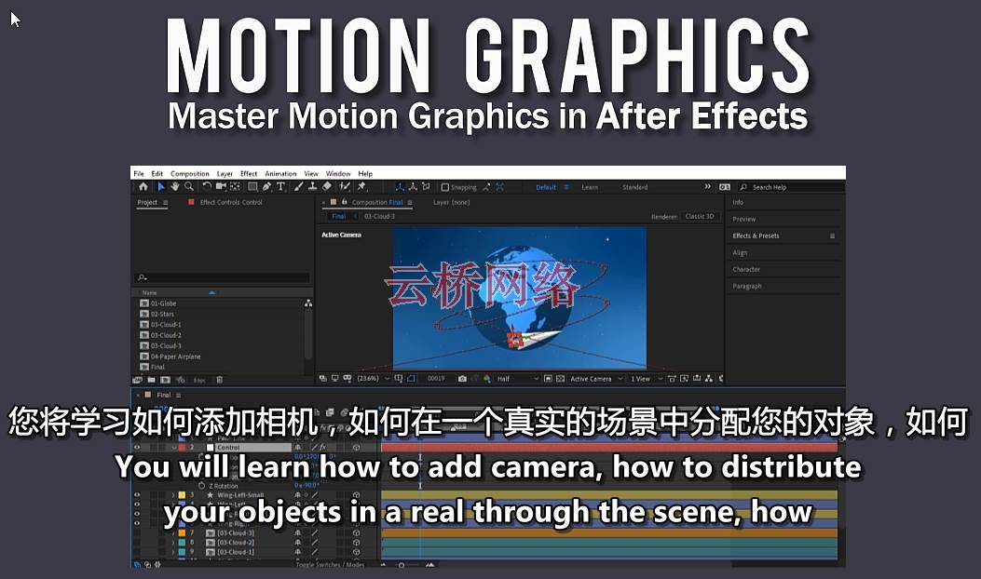Click the Home icon in the toolbar
Image resolution: width=981 pixels, height=579 pixels.
tap(143, 187)
